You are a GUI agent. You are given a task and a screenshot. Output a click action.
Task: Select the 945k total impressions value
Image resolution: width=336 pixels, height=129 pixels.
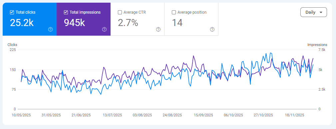point(75,22)
